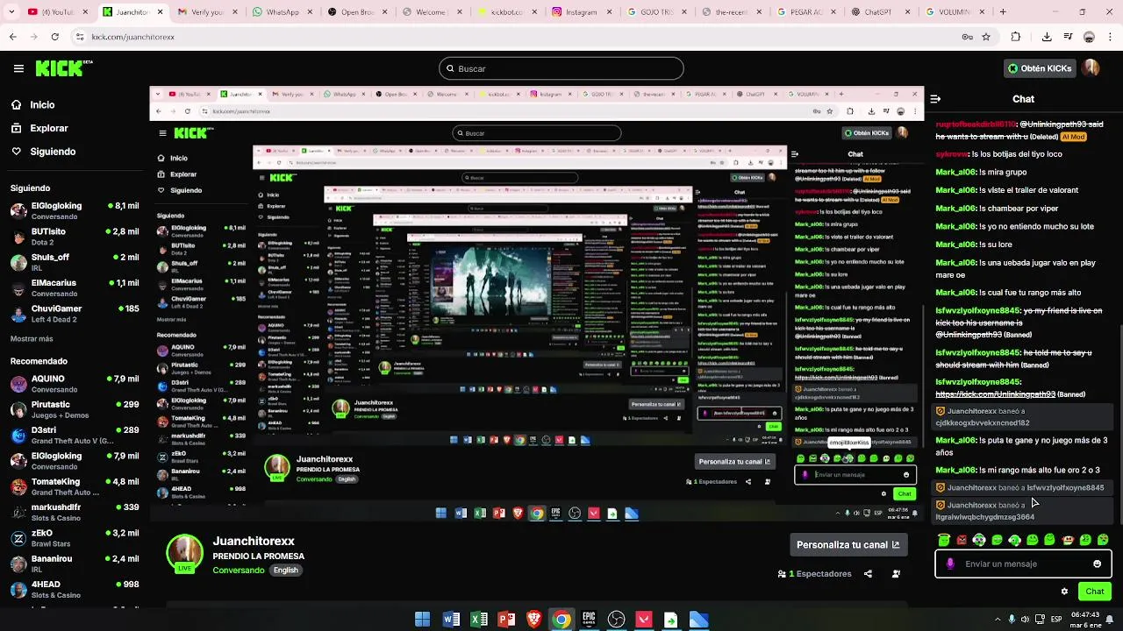
Task: Click the Espectadores viewer count
Action: (x=814, y=574)
